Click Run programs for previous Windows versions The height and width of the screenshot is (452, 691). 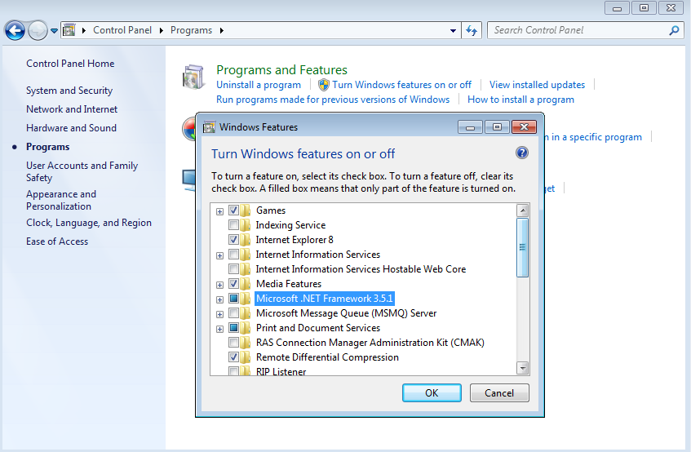coord(333,100)
